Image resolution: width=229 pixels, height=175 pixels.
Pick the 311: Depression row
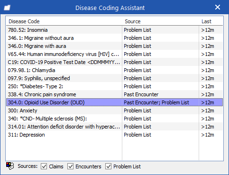tap(114, 135)
